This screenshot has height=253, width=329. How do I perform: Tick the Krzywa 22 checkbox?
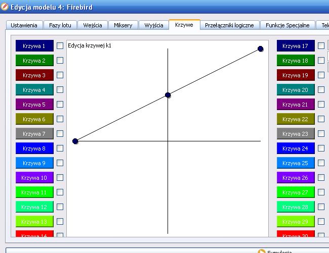321,119
